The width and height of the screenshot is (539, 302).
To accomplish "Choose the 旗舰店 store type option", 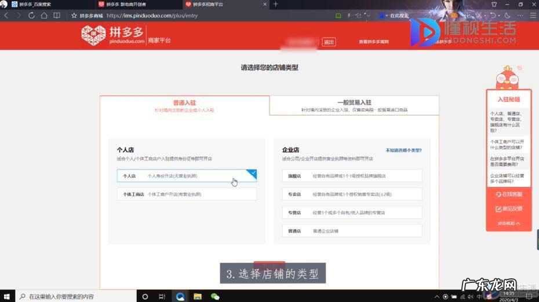I will (352, 176).
